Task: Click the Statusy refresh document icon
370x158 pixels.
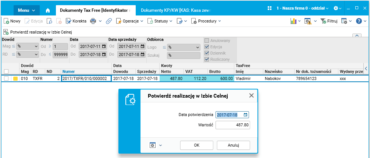Action: pos(150,21)
